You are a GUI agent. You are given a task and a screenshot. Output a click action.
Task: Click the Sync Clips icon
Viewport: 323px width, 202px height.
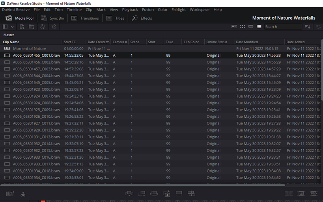[x=43, y=27]
